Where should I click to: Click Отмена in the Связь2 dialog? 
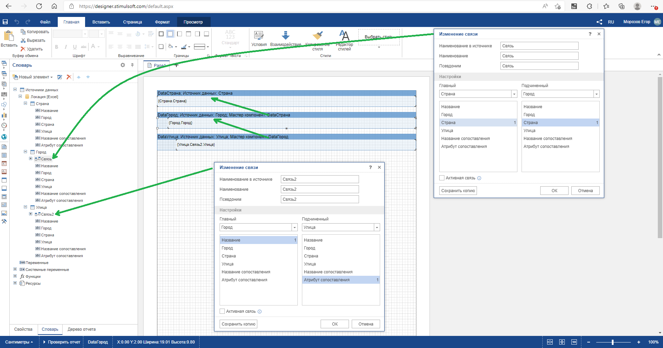click(366, 324)
